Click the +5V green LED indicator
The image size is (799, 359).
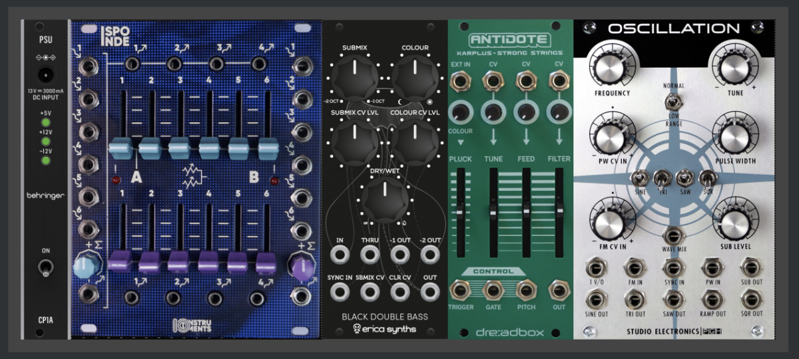46,122
